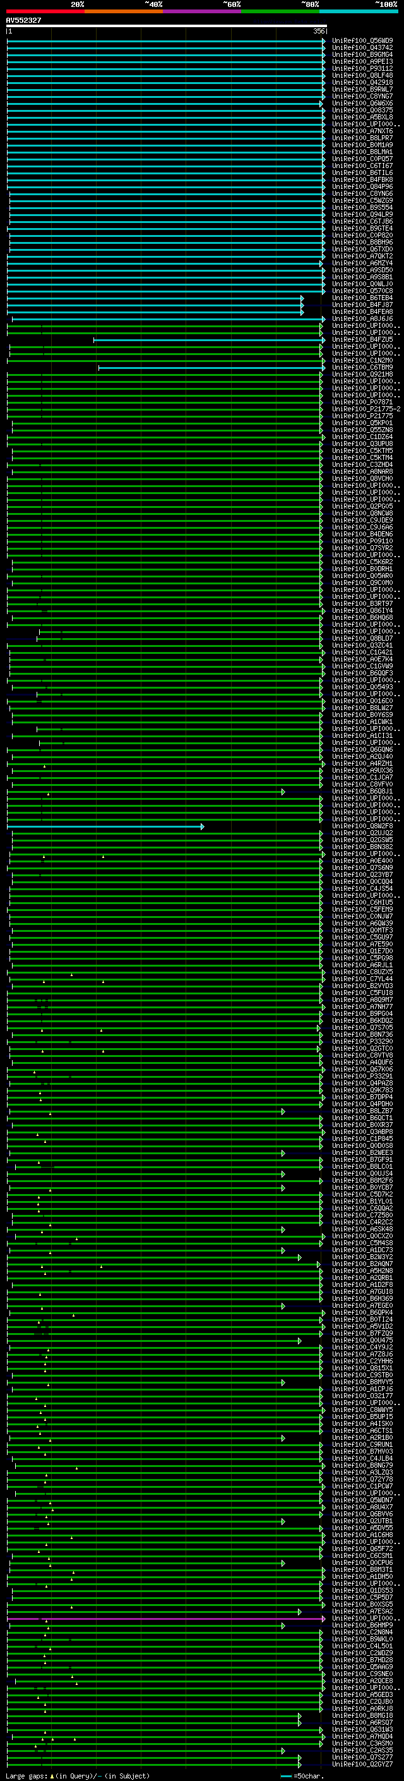Select label UniRef100_B8LZB7
The image size is (404, 1781).
[362, 1110]
